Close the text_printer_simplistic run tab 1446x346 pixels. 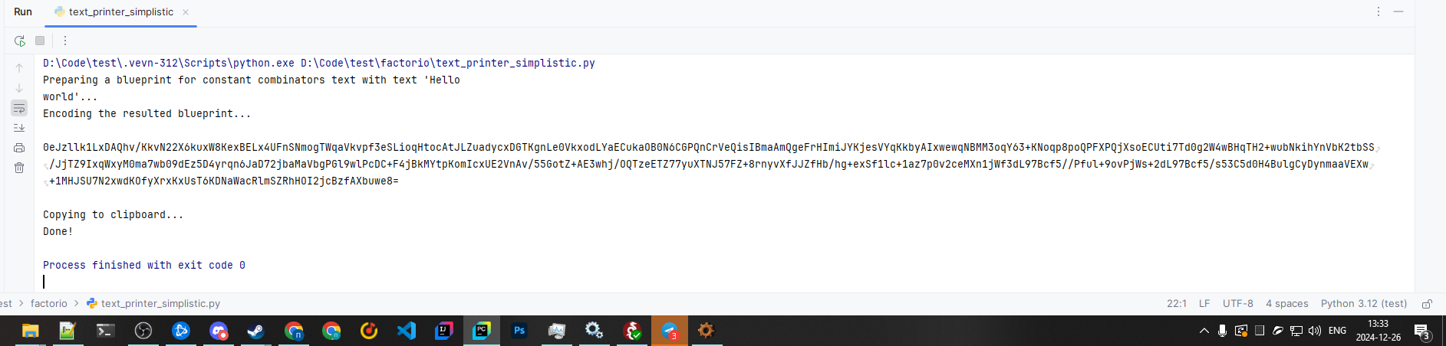coord(186,12)
